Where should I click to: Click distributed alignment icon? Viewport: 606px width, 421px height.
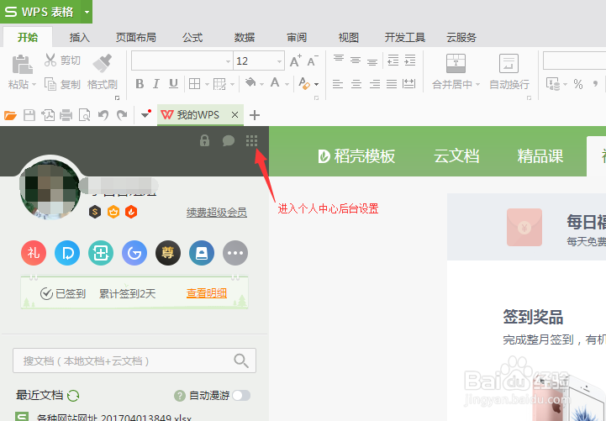tap(408, 83)
